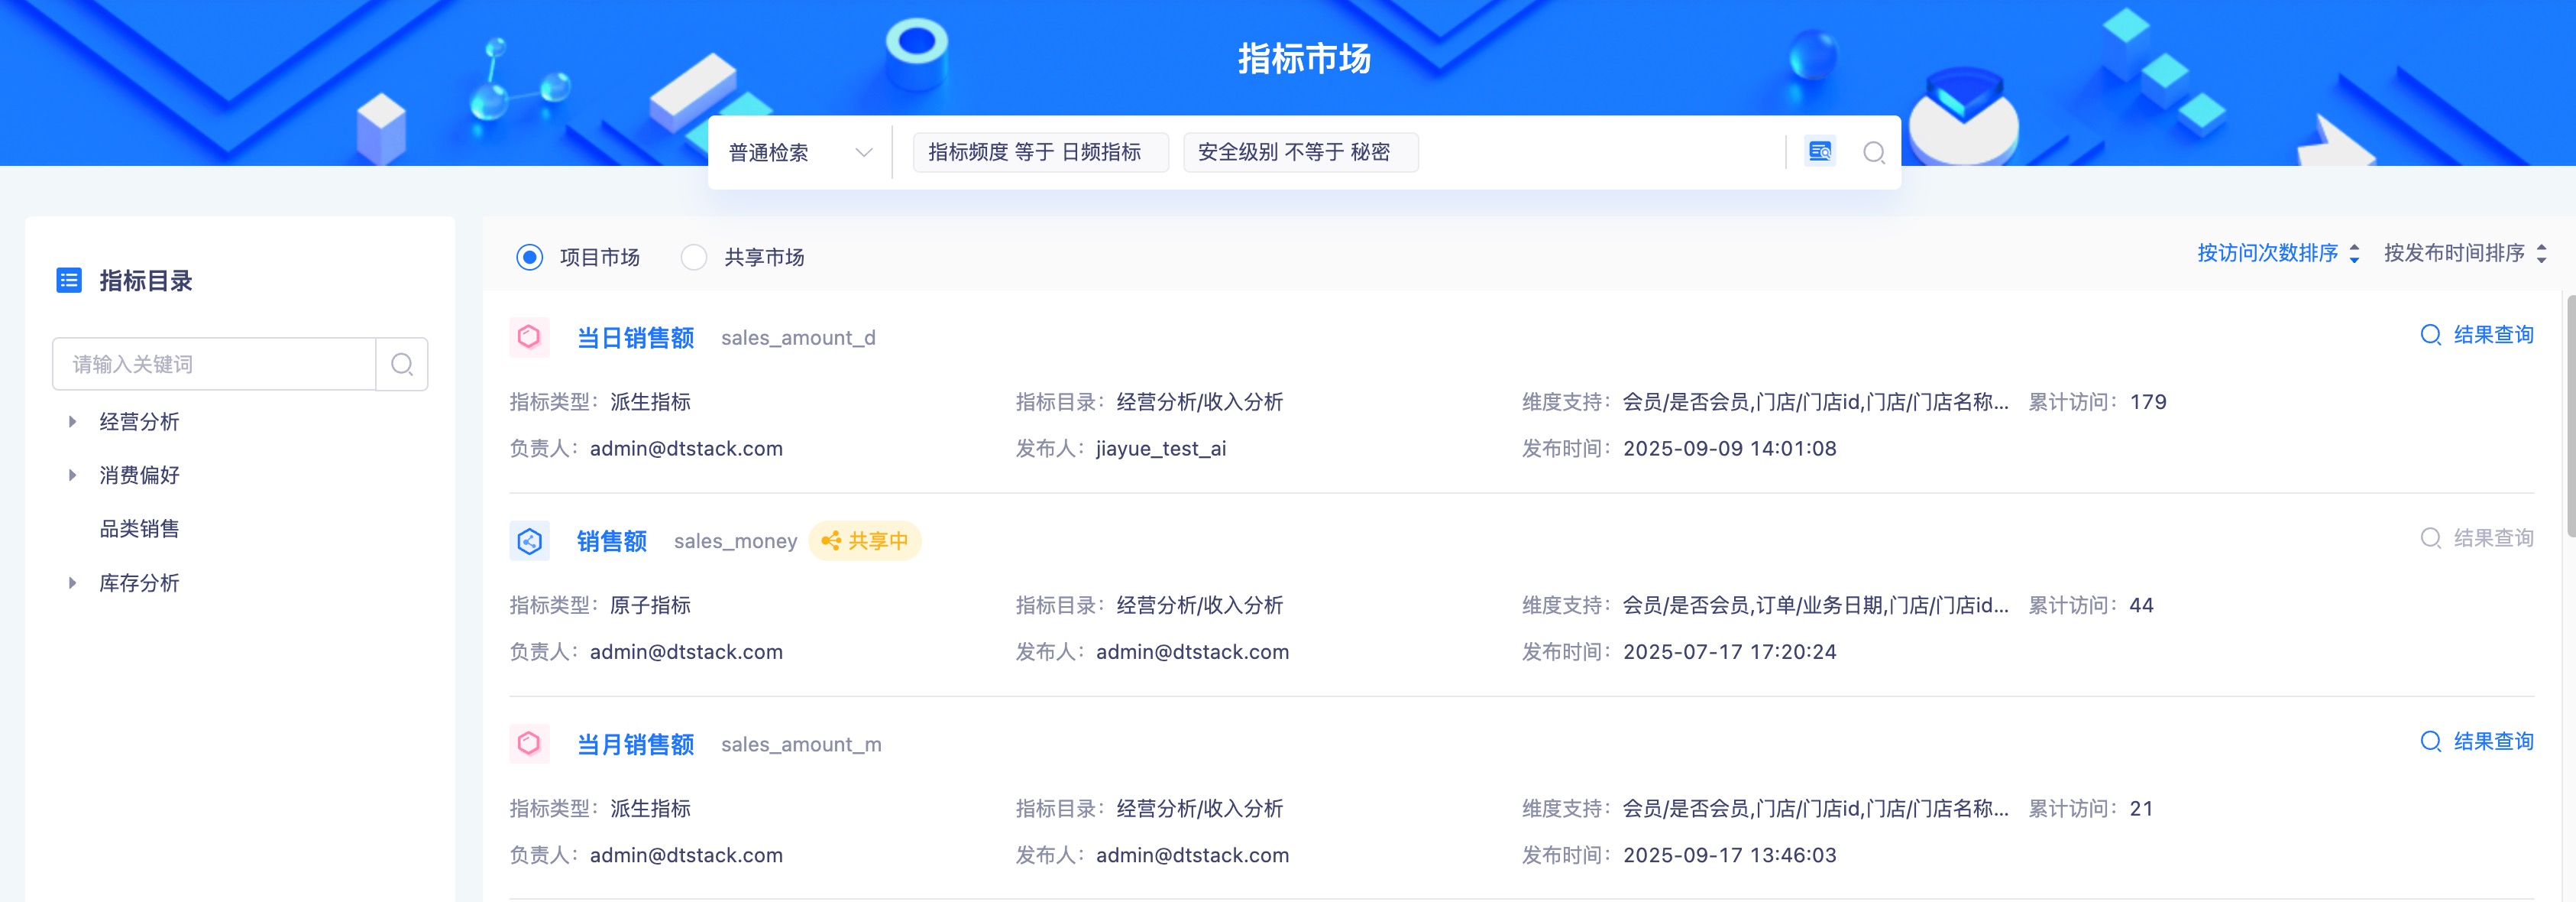Image resolution: width=2576 pixels, height=902 pixels.
Task: Open the 当月销售额 indicator title link
Action: pyautogui.click(x=635, y=744)
